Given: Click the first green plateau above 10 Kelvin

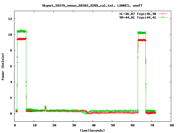Looking at the screenshot, I should click(22, 31).
